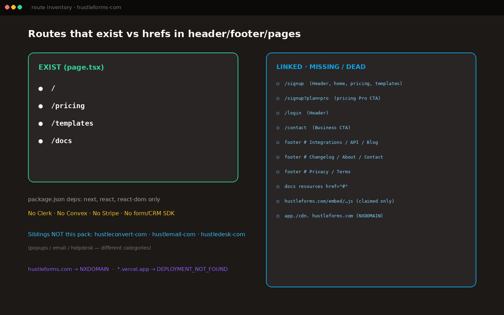Image resolution: width=504 pixels, height=315 pixels.
Task: Select the "/templates" route entry
Action: [x=66, y=123]
